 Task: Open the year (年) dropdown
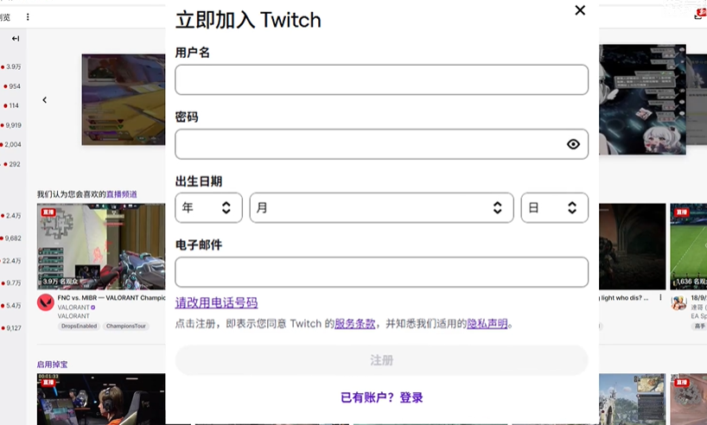tap(208, 207)
